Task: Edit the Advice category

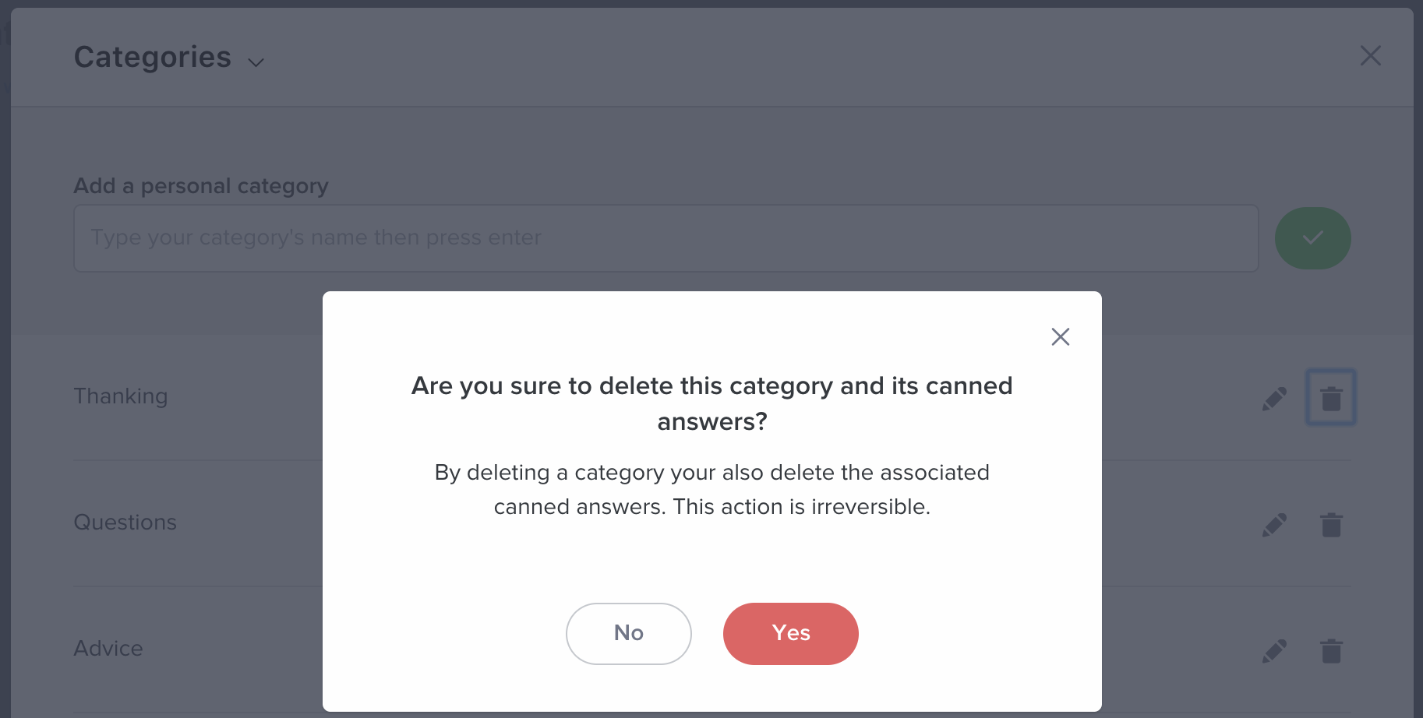Action: [1274, 651]
